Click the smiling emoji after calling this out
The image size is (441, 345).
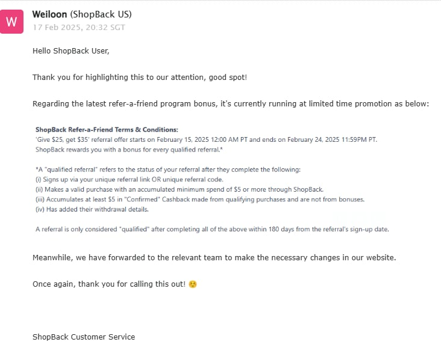tap(193, 284)
